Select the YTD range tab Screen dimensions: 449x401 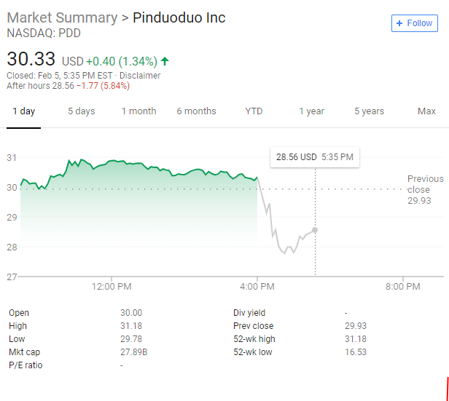[254, 111]
